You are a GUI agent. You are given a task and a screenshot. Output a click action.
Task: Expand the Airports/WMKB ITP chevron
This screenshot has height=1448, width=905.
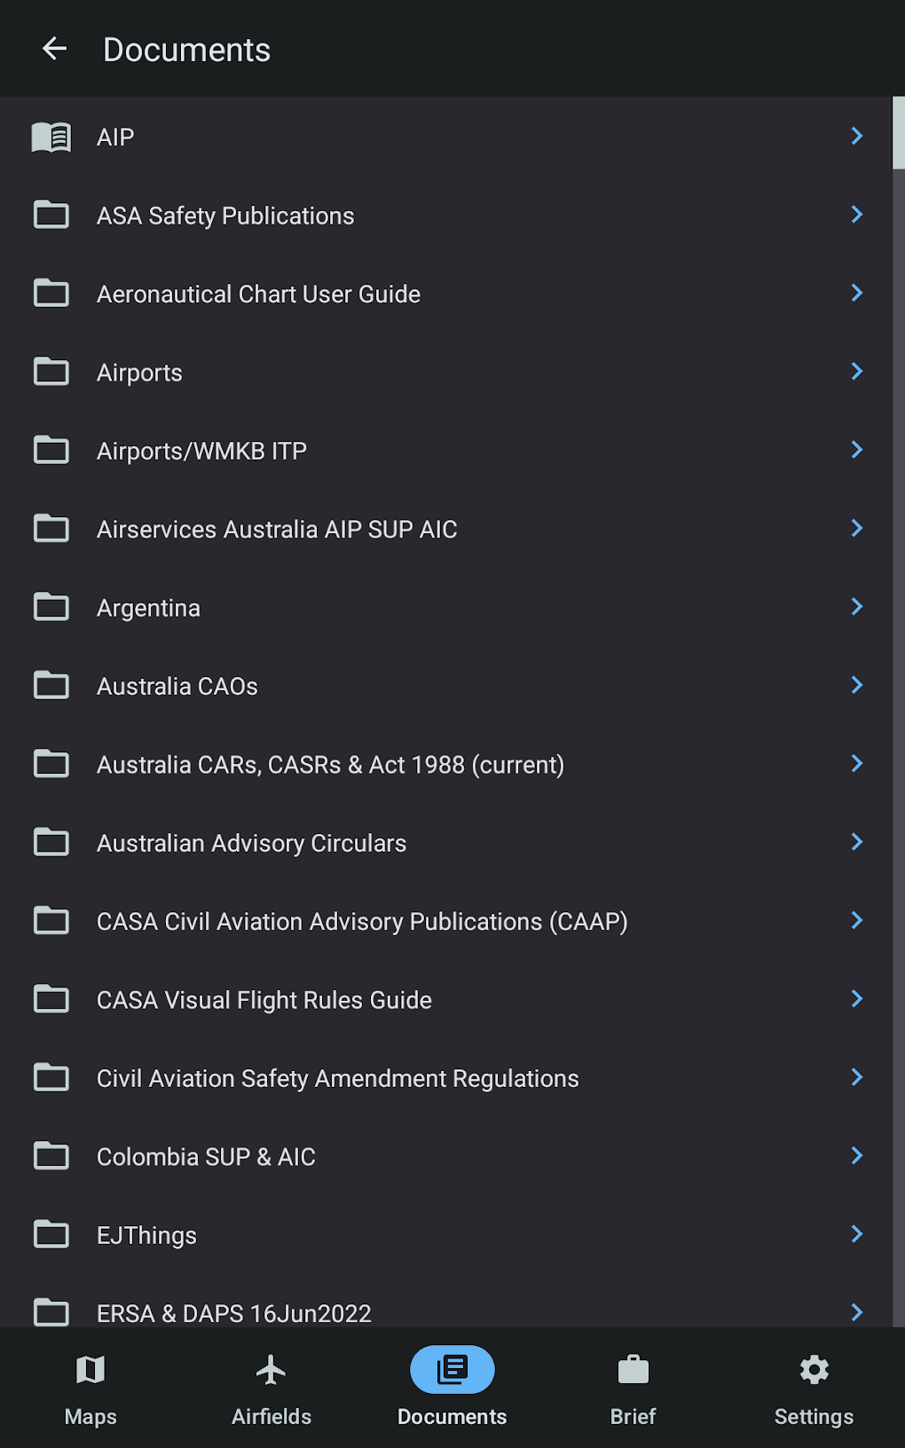856,450
